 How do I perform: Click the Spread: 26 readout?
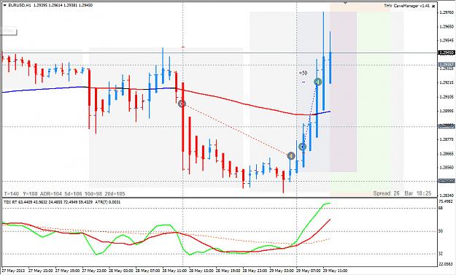click(x=386, y=193)
